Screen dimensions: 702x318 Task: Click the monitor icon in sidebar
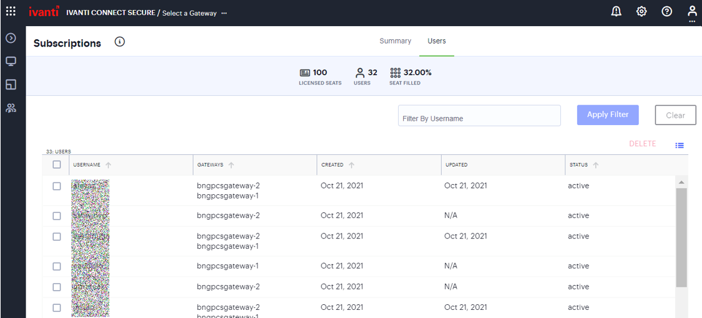[x=11, y=61]
